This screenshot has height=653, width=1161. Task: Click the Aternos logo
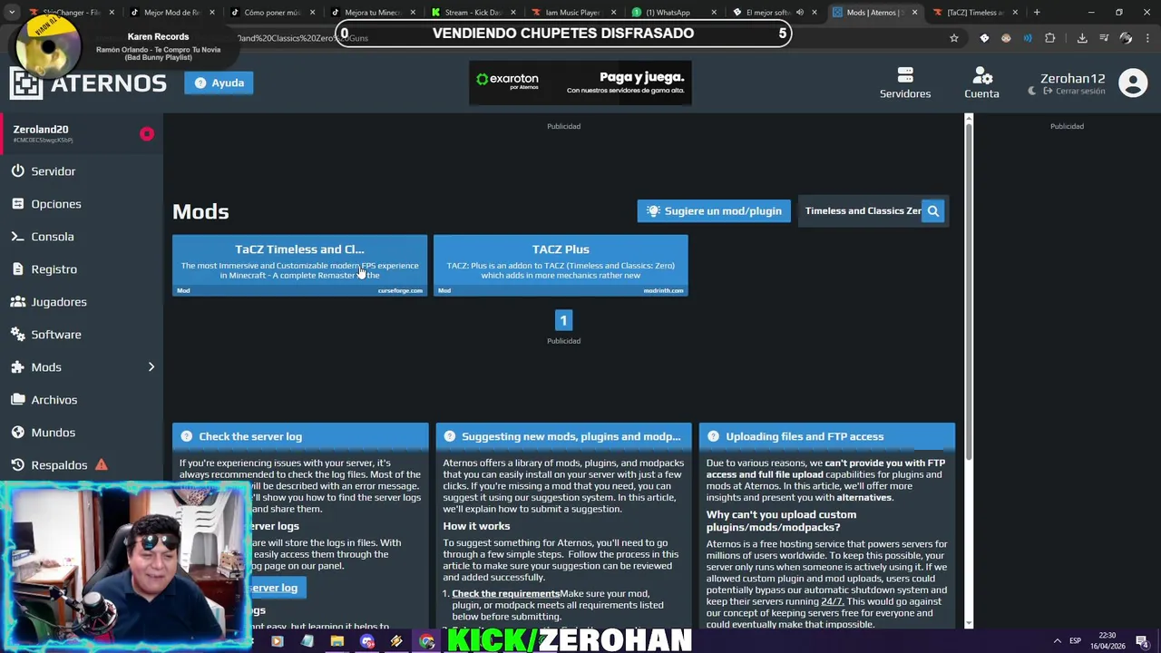point(88,83)
